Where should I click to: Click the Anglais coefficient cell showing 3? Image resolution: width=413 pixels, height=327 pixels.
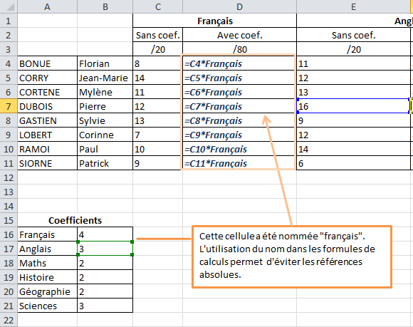105,249
